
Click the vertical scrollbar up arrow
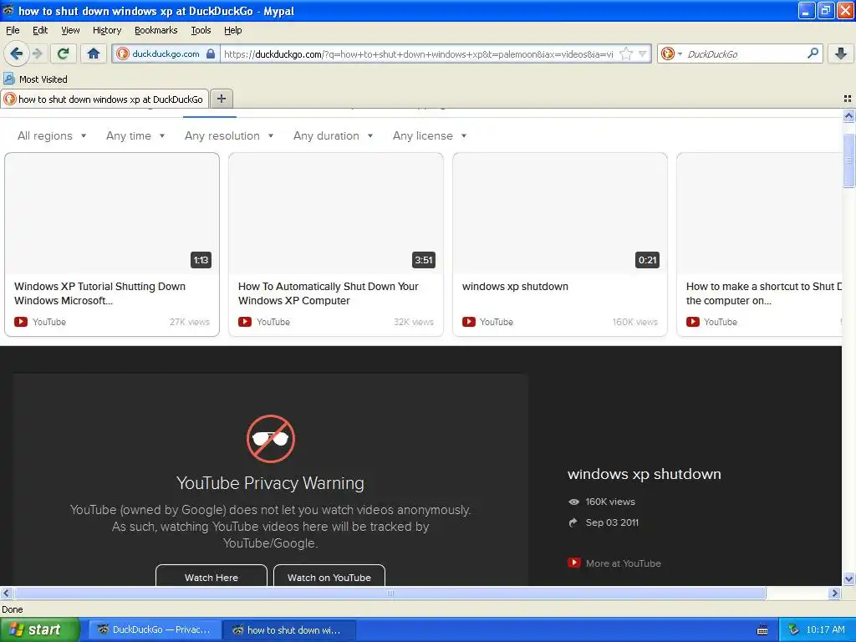click(x=848, y=115)
